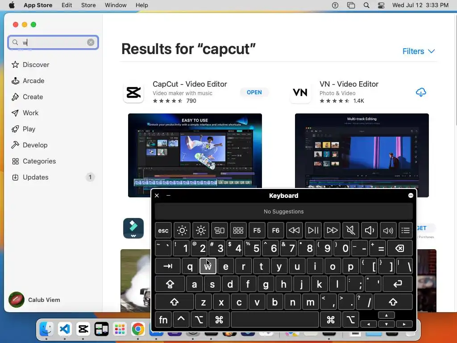This screenshot has height=343, width=457.
Task: Open the Apple menu
Action: click(12, 5)
